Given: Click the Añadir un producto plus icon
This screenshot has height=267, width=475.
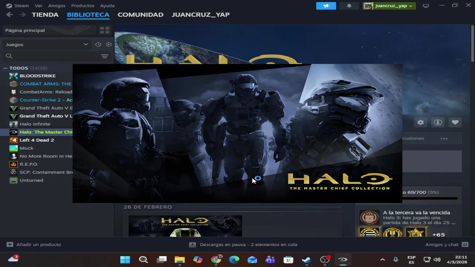Looking at the screenshot, I should [10, 245].
